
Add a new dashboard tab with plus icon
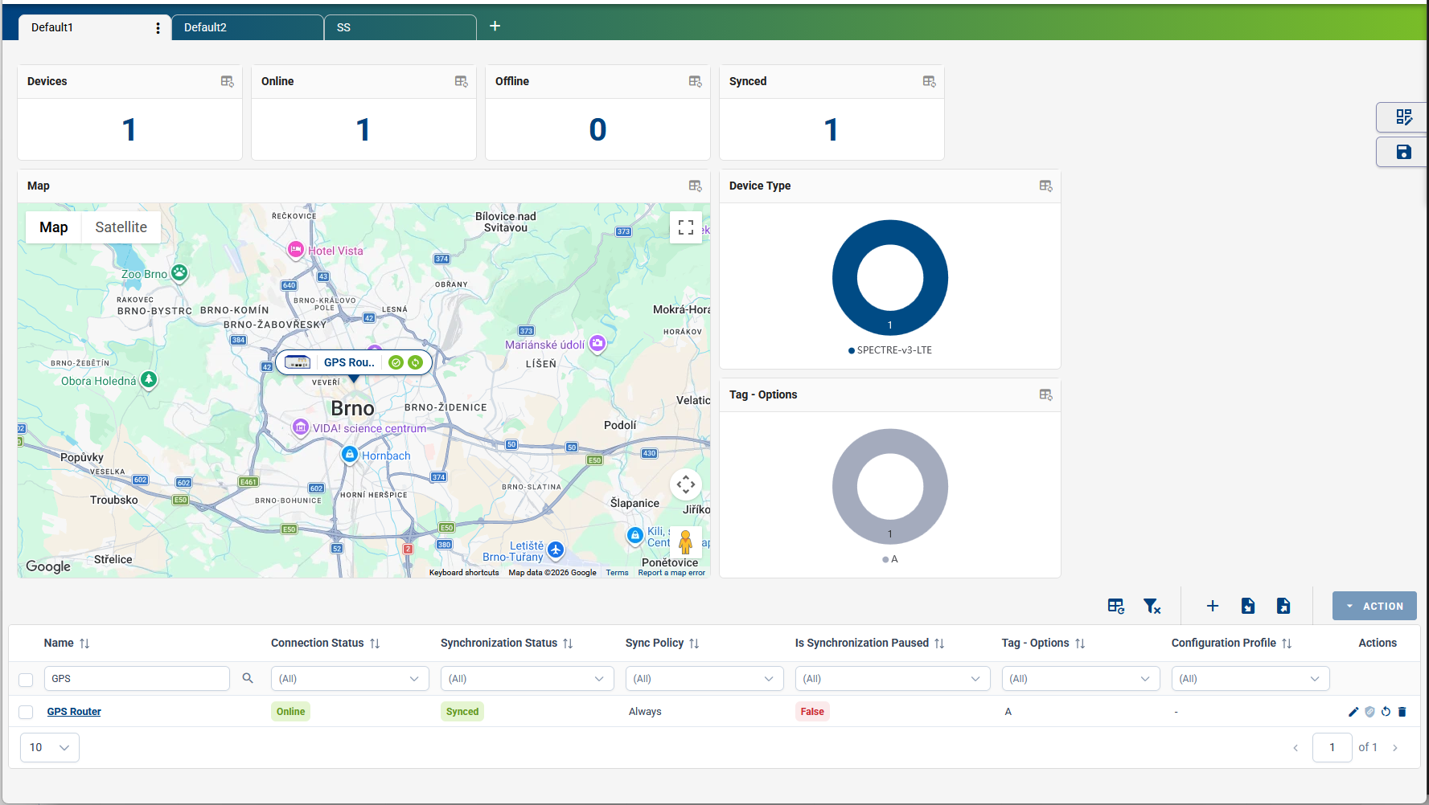(x=495, y=27)
